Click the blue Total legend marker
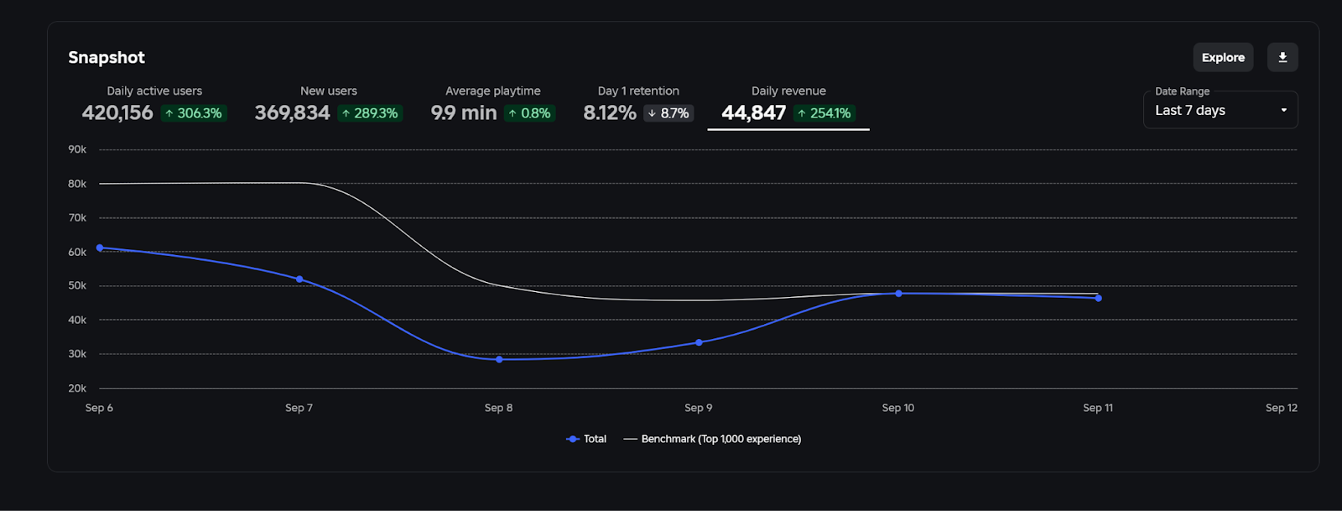The height and width of the screenshot is (511, 1342). click(x=573, y=439)
